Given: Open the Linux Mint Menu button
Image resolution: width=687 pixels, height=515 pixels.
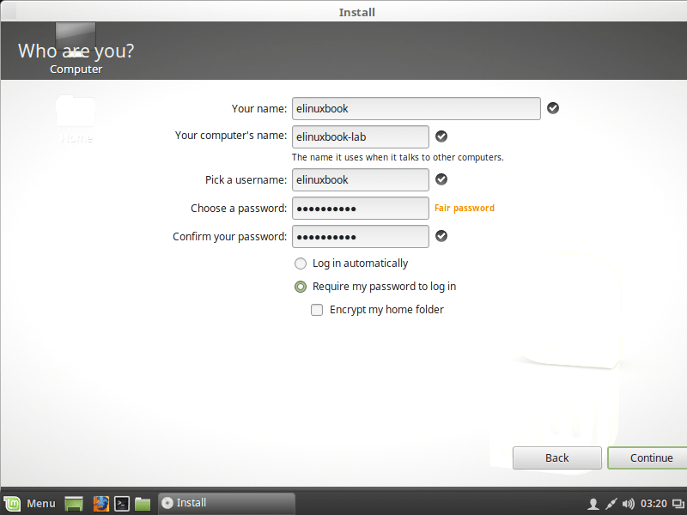Looking at the screenshot, I should point(30,503).
